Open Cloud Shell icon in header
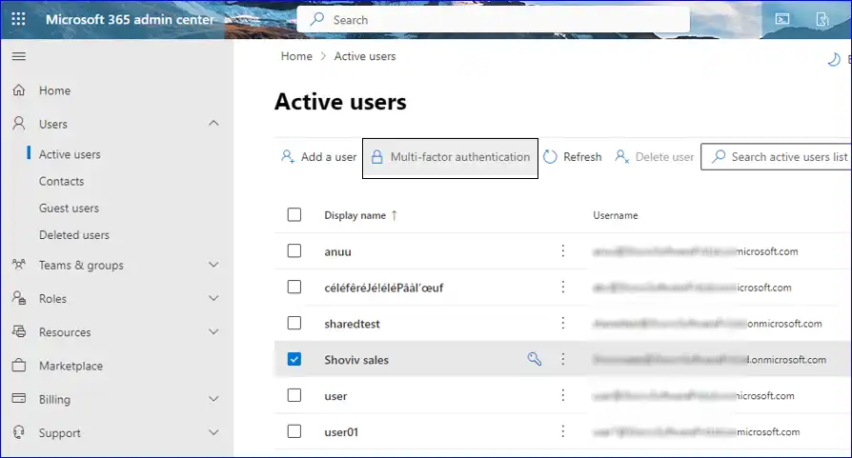Viewport: 852px width, 458px height. (782, 20)
